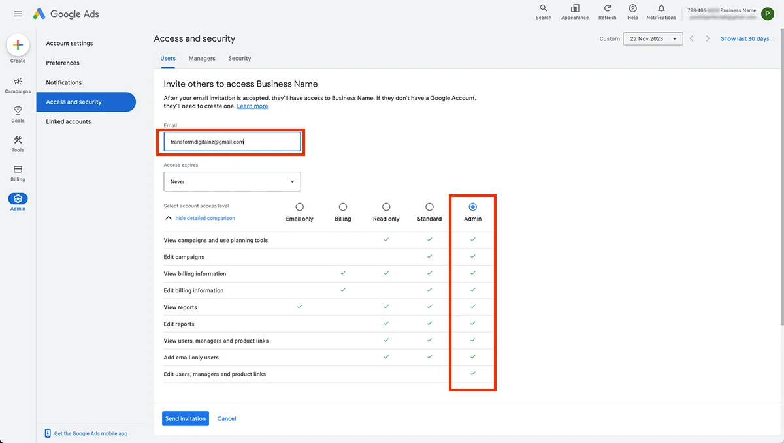The image size is (784, 443).
Task: Open the Help menu
Action: (632, 12)
